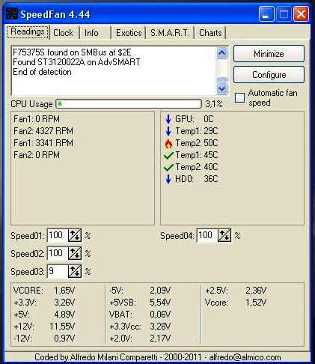Click the title bar maximize button
Screen dimensions: 315x364
pyautogui.click(x=284, y=13)
